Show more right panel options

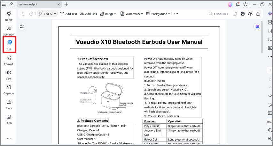pos(270,56)
